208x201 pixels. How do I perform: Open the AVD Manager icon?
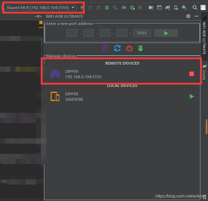point(176,8)
